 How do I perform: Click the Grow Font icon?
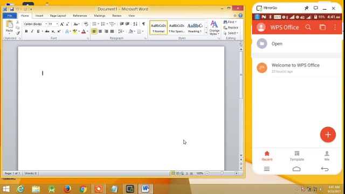tap(62, 24)
